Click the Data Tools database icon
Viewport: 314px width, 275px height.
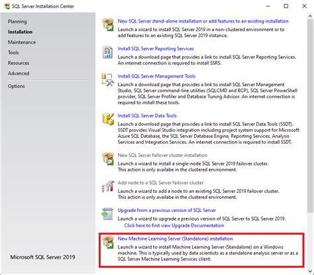pyautogui.click(x=108, y=119)
